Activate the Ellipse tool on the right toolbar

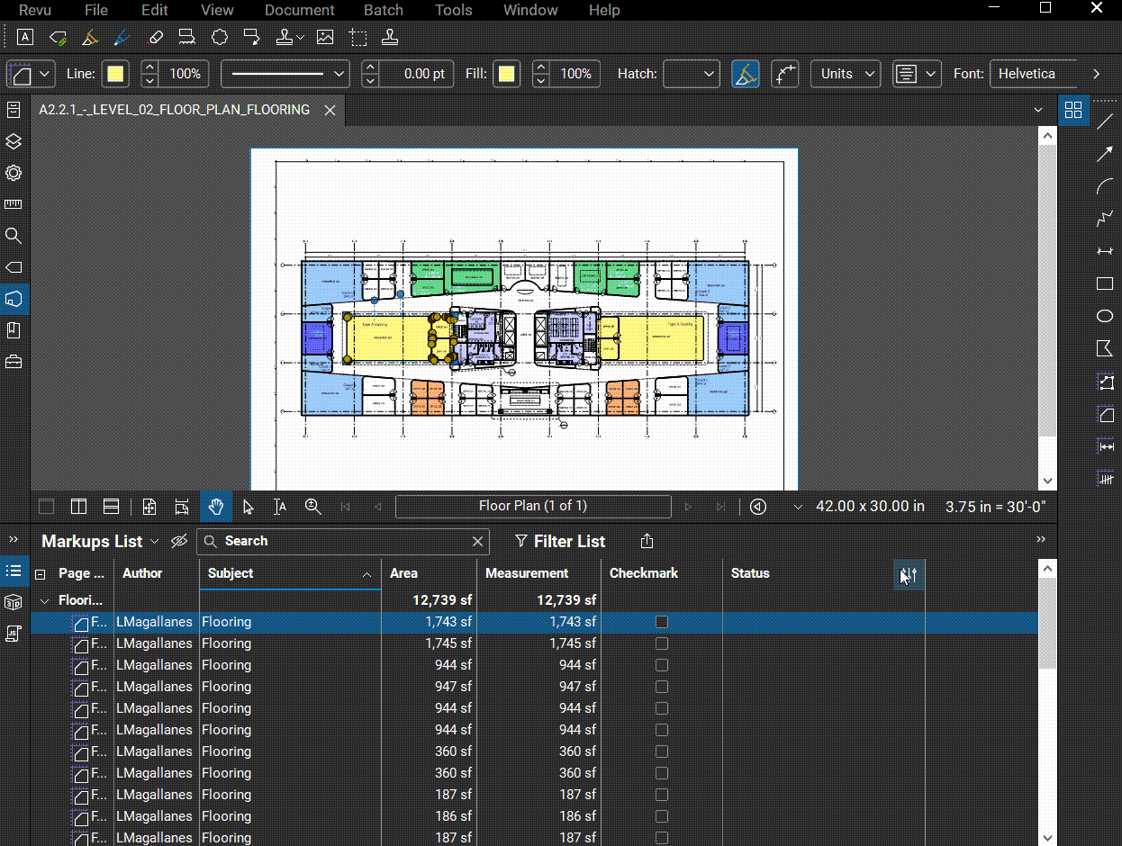point(1105,316)
